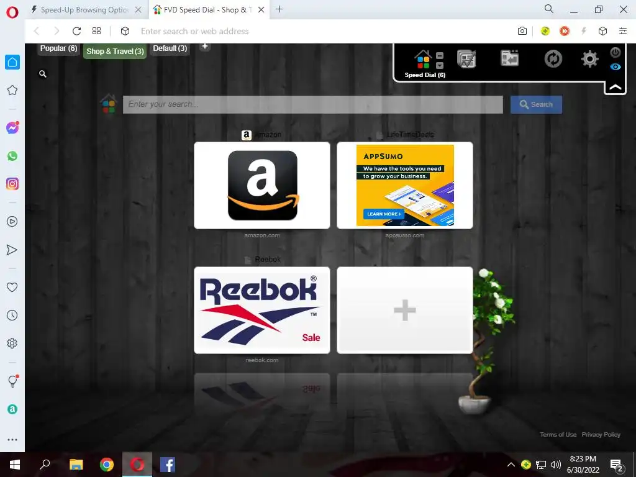Open the dropdown arrow beside Speed Dial icon
This screenshot has height=477, width=636.
click(440, 65)
